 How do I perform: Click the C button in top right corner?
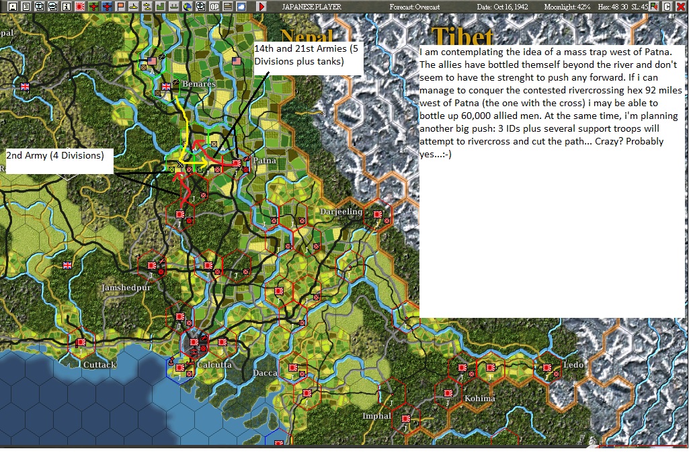point(667,6)
